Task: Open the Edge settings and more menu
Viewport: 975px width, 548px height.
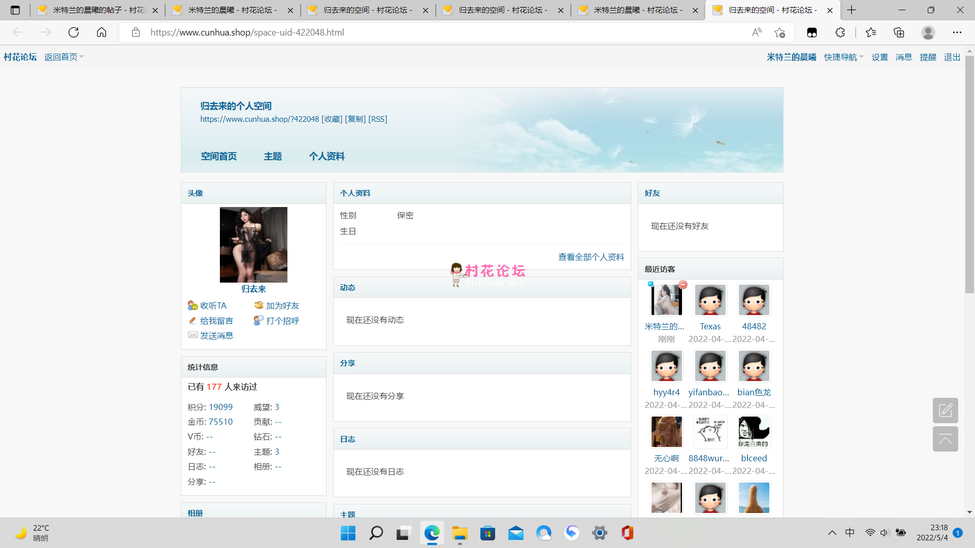Action: coord(957,32)
